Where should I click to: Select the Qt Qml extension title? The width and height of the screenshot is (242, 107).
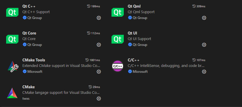(134, 6)
